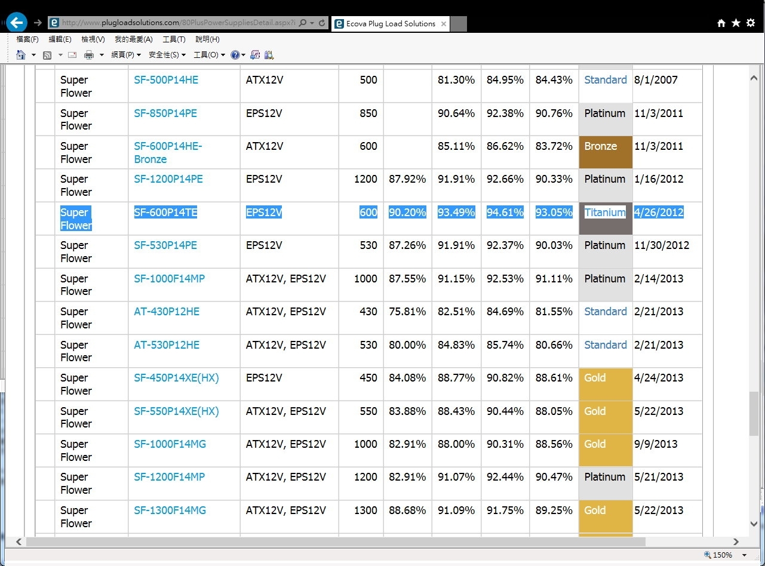Image resolution: width=765 pixels, height=566 pixels.
Task: Click the Home page icon in the command bar
Action: [21, 55]
